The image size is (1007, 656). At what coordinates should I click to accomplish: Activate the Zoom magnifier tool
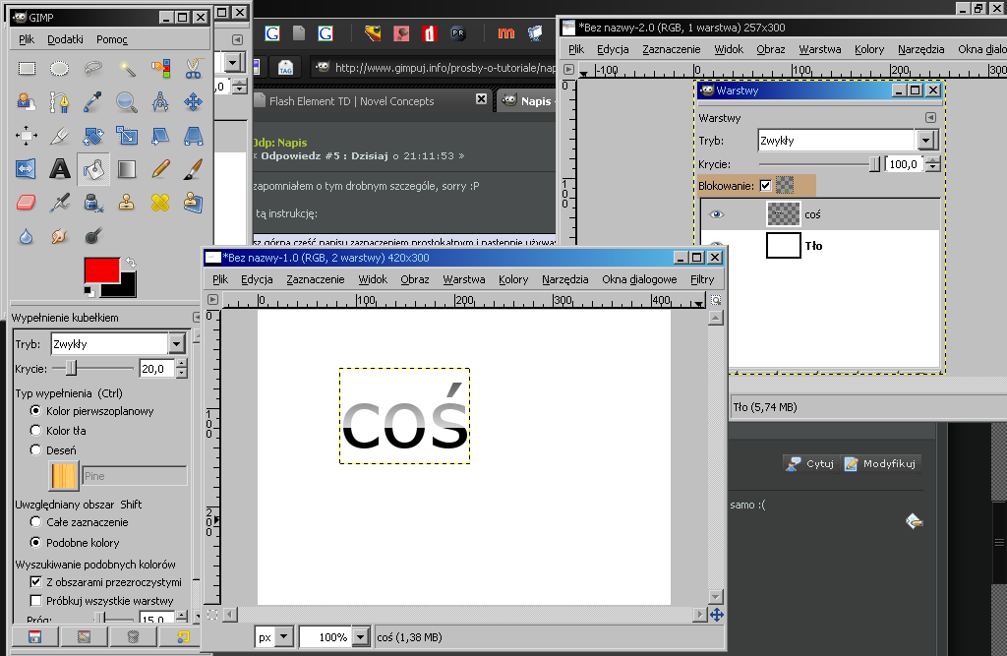tap(127, 101)
